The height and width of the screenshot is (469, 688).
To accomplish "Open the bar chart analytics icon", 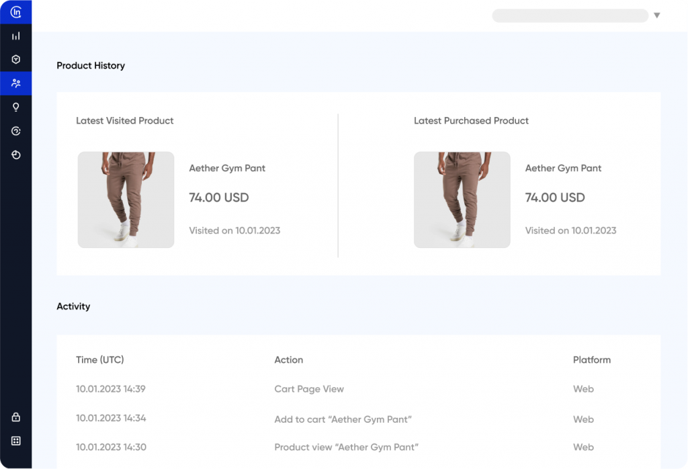I will [16, 36].
